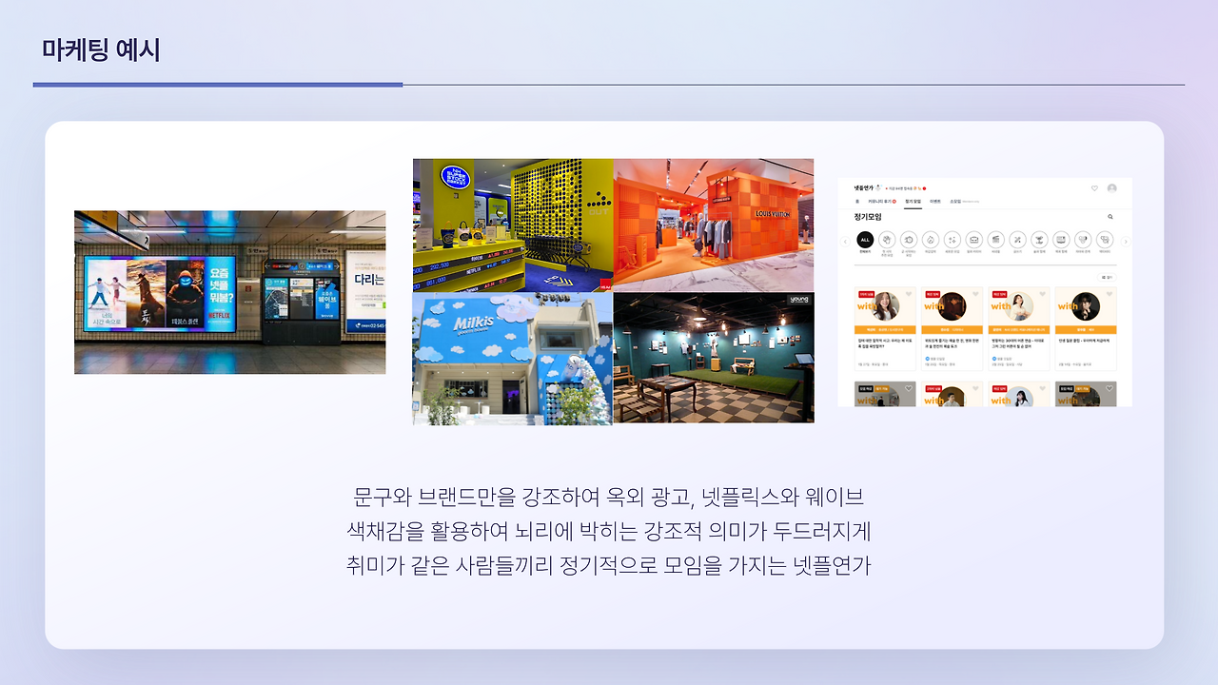This screenshot has width=1218, height=685.
Task: Select the clapperboard movie category icon
Action: (x=996, y=241)
